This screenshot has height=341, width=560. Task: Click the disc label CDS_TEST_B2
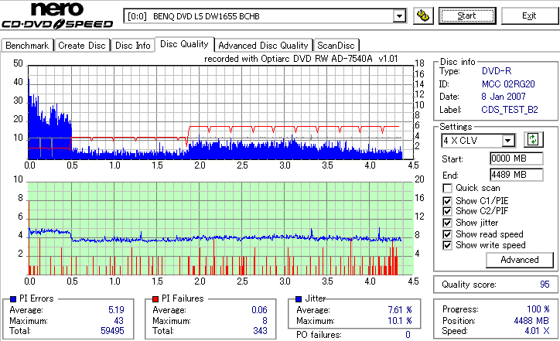510,110
